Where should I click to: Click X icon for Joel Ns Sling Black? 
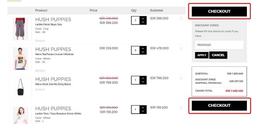(x=181, y=78)
